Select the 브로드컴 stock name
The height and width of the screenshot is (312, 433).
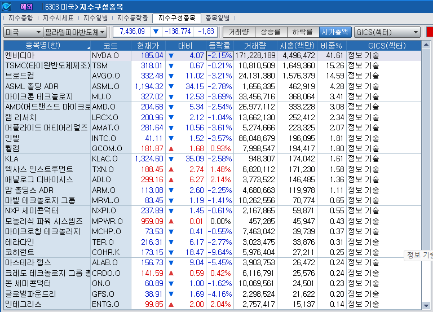[x=20, y=76]
